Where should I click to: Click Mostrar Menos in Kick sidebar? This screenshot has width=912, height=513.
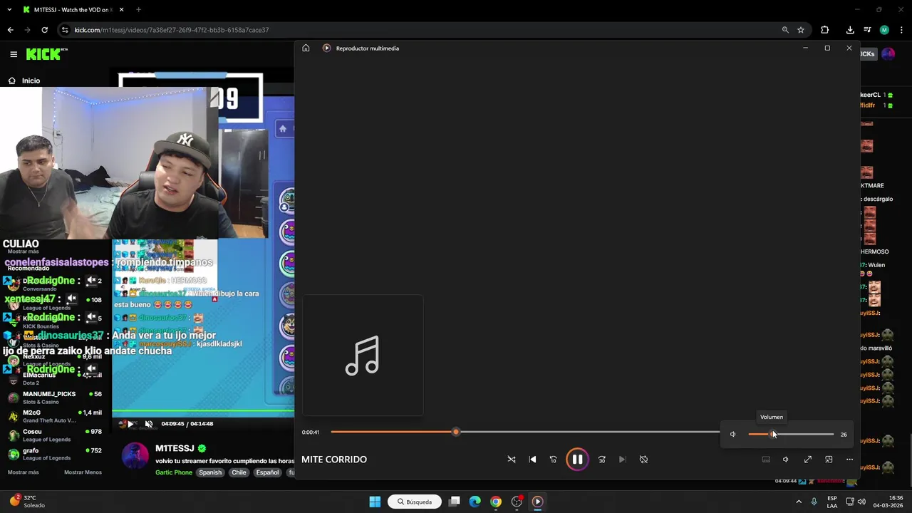(83, 472)
